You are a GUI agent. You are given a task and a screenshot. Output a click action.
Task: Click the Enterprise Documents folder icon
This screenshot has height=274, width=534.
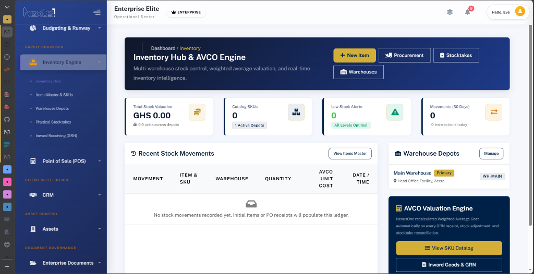point(33,263)
